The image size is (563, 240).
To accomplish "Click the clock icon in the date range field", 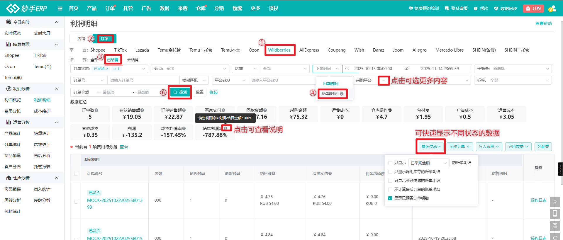I will [x=347, y=69].
